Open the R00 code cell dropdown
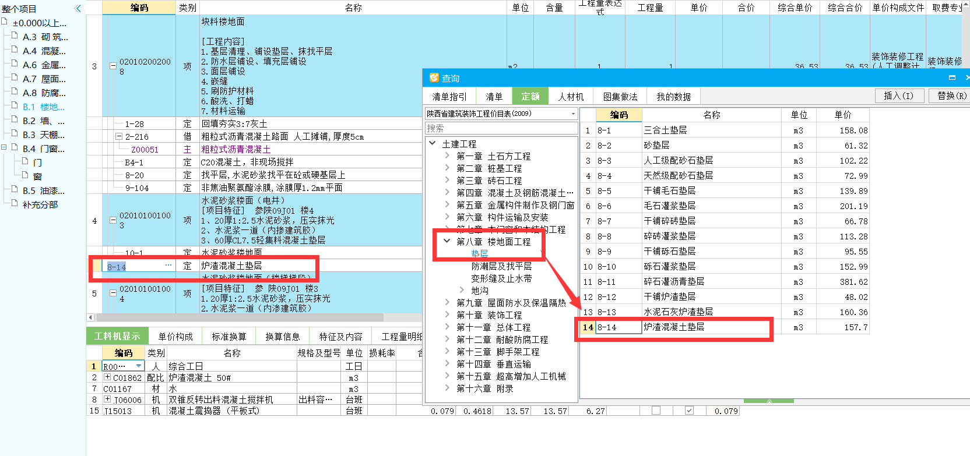This screenshot has height=456, width=970. click(139, 366)
